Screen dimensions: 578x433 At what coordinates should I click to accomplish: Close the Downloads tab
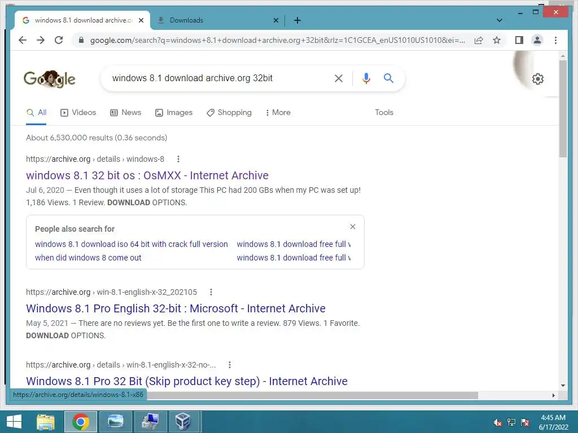click(x=275, y=20)
